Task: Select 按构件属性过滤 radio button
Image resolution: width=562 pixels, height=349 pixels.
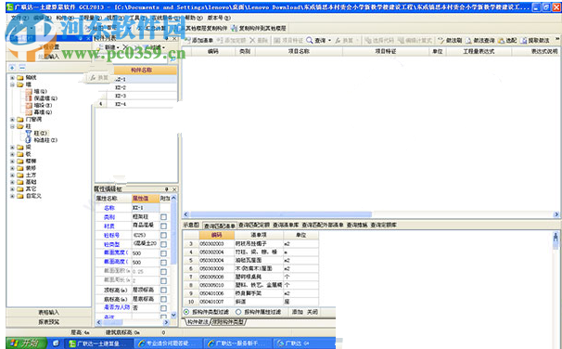Action: pos(238,312)
